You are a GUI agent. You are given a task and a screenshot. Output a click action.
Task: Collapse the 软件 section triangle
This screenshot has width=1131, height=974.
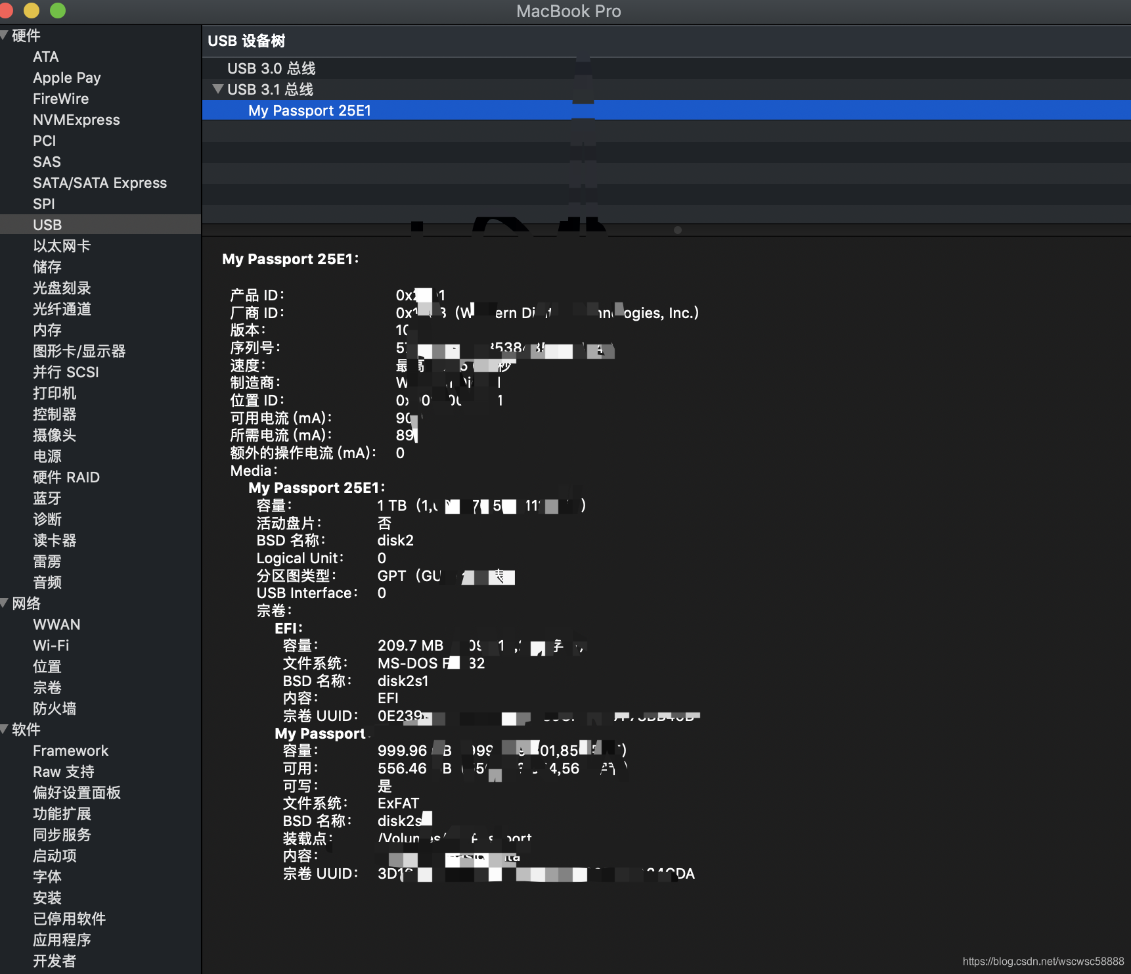(x=4, y=730)
